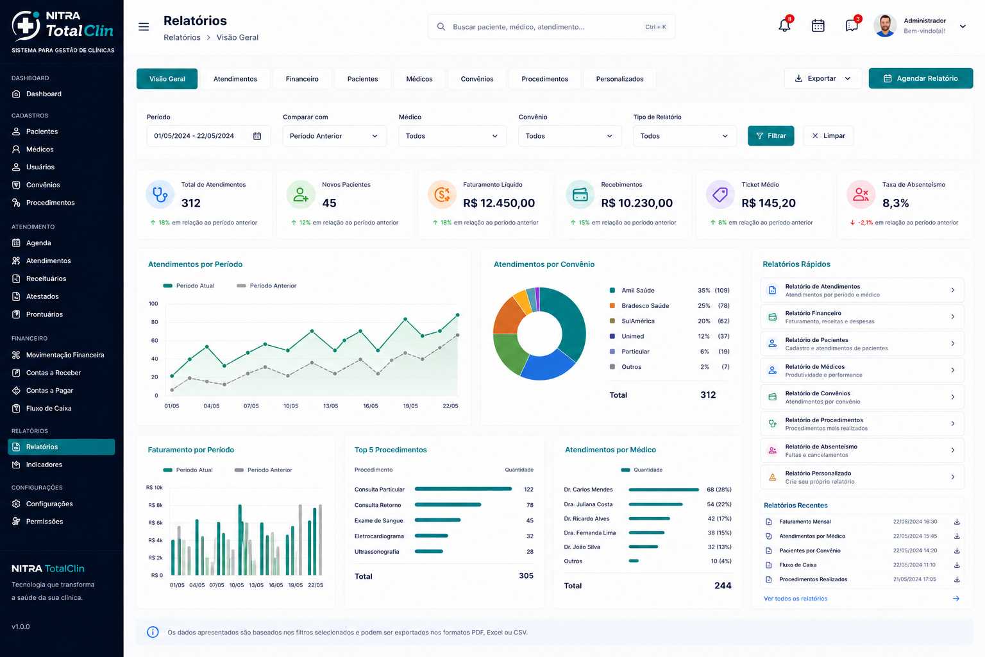985x657 pixels.
Task: Open the notifications bell icon
Action: tap(784, 26)
